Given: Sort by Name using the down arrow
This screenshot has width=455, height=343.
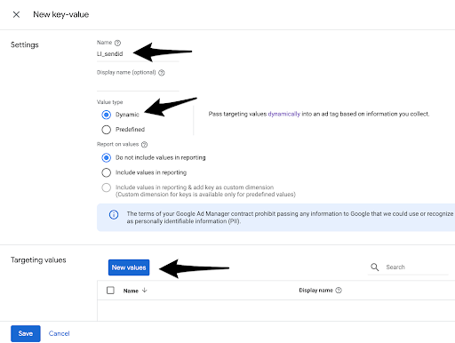Looking at the screenshot, I should point(144,291).
